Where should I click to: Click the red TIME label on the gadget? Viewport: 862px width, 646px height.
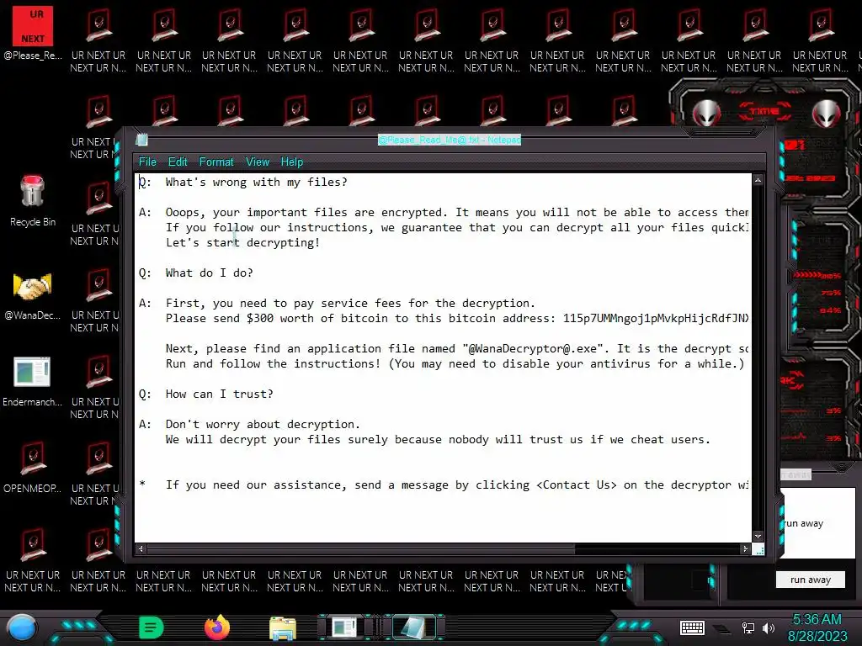click(764, 111)
